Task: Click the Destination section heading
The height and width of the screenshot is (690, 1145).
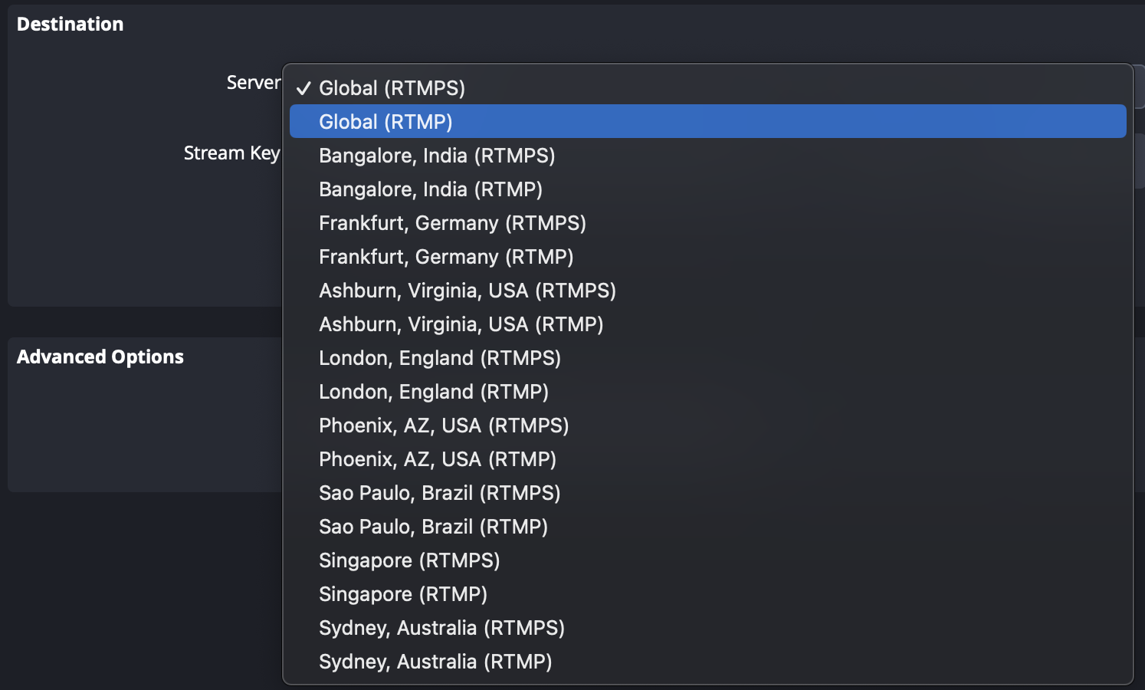Action: pos(71,25)
